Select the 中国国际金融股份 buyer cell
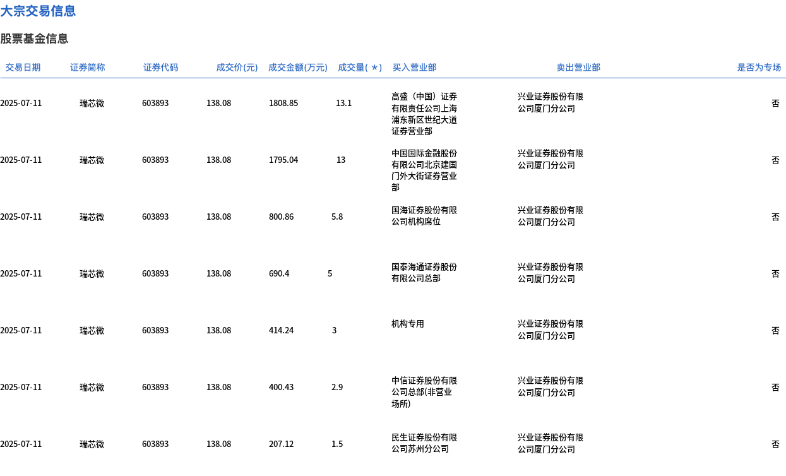 [424, 170]
